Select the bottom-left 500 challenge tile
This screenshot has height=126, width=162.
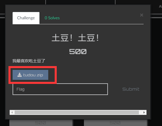pyautogui.click(x=41, y=123)
